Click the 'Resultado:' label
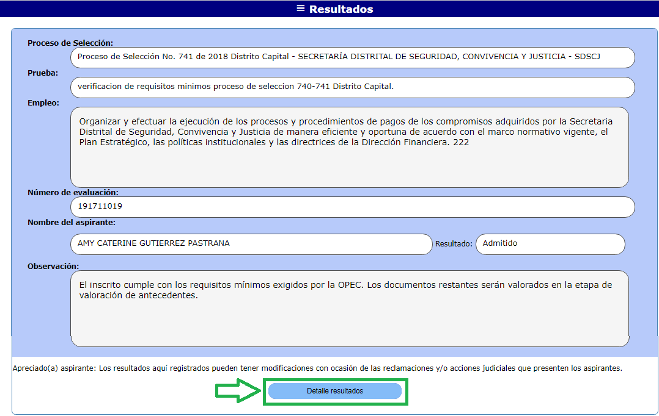659x416 pixels. [x=454, y=244]
